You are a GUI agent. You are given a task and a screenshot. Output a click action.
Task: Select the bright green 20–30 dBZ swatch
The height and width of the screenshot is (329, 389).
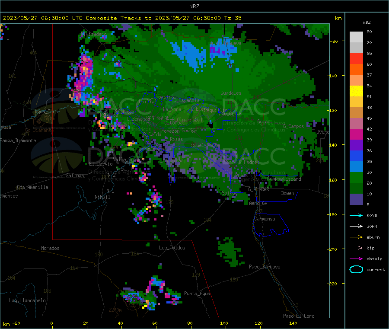[x=356, y=178]
